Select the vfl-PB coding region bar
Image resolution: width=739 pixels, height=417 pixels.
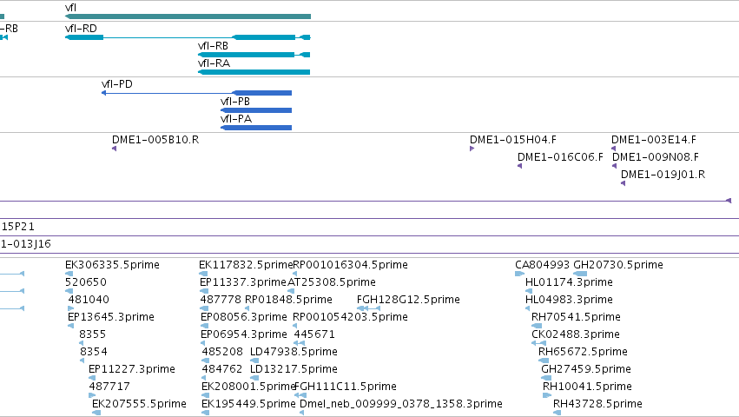point(256,110)
